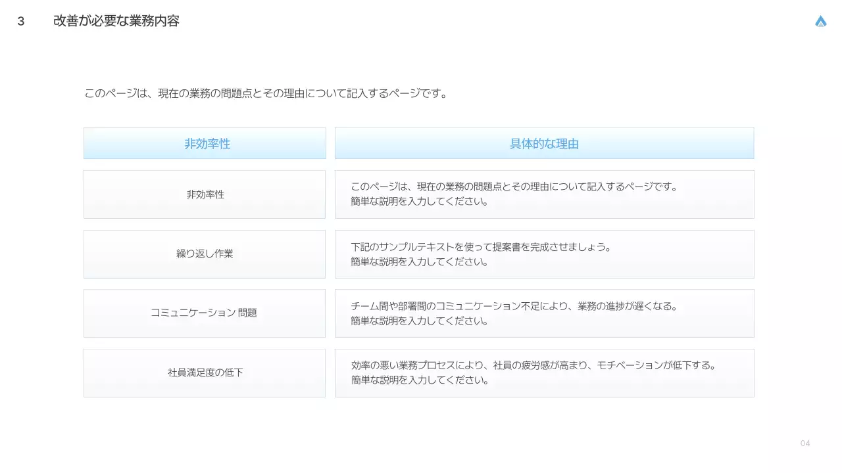Viewport: 842px width, 473px height.
Task: Select the 社員満足度の低下 cell
Action: tap(205, 372)
